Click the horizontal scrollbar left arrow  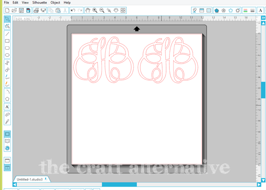point(15,185)
